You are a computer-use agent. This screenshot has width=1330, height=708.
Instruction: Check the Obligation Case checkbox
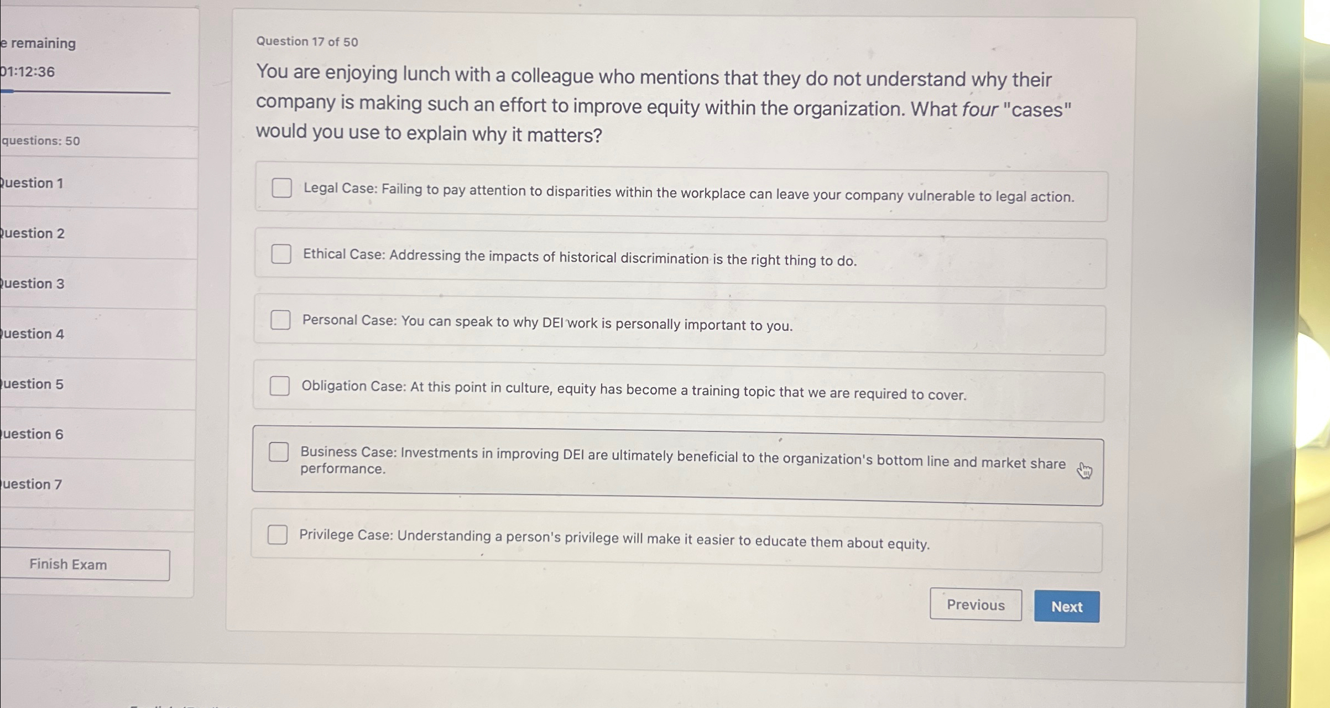coord(281,386)
